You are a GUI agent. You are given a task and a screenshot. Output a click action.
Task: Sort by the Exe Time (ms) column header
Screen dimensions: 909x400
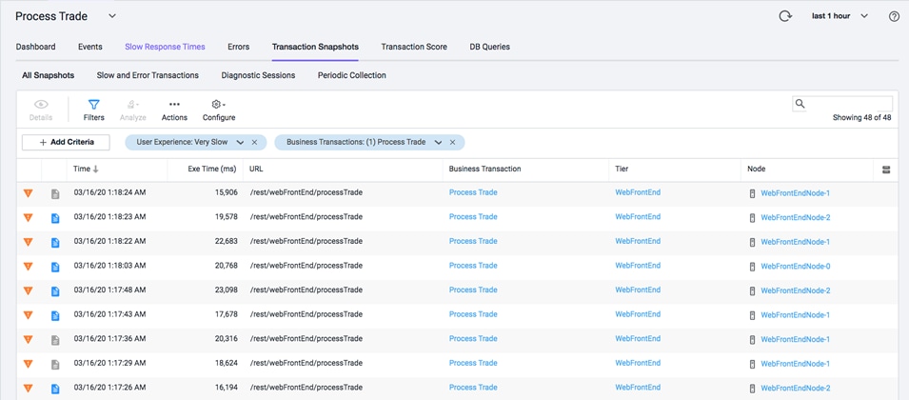(212, 170)
